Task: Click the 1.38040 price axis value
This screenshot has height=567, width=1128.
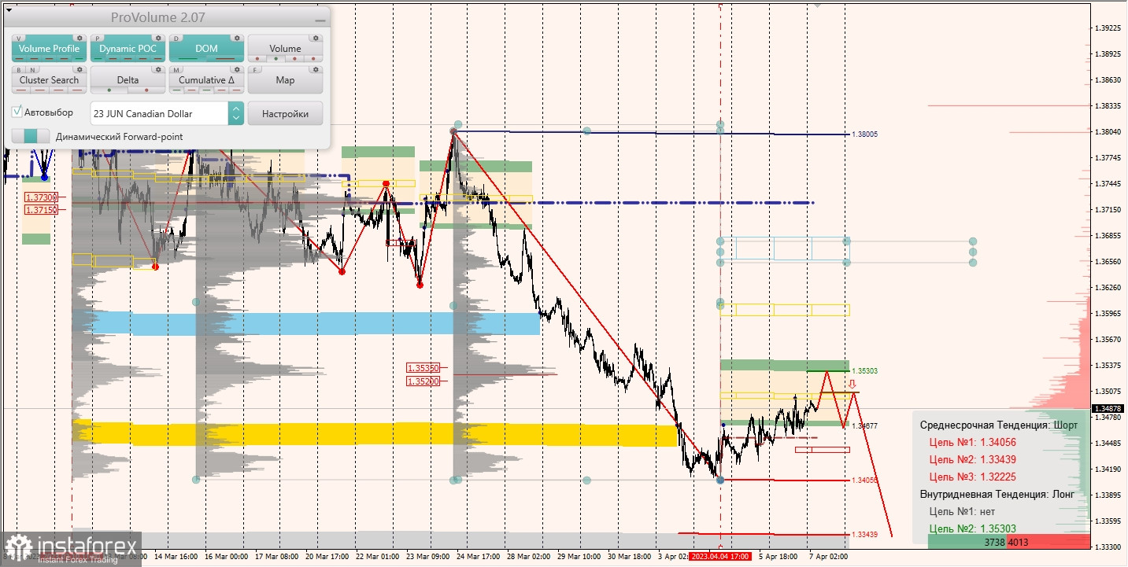Action: point(1108,131)
